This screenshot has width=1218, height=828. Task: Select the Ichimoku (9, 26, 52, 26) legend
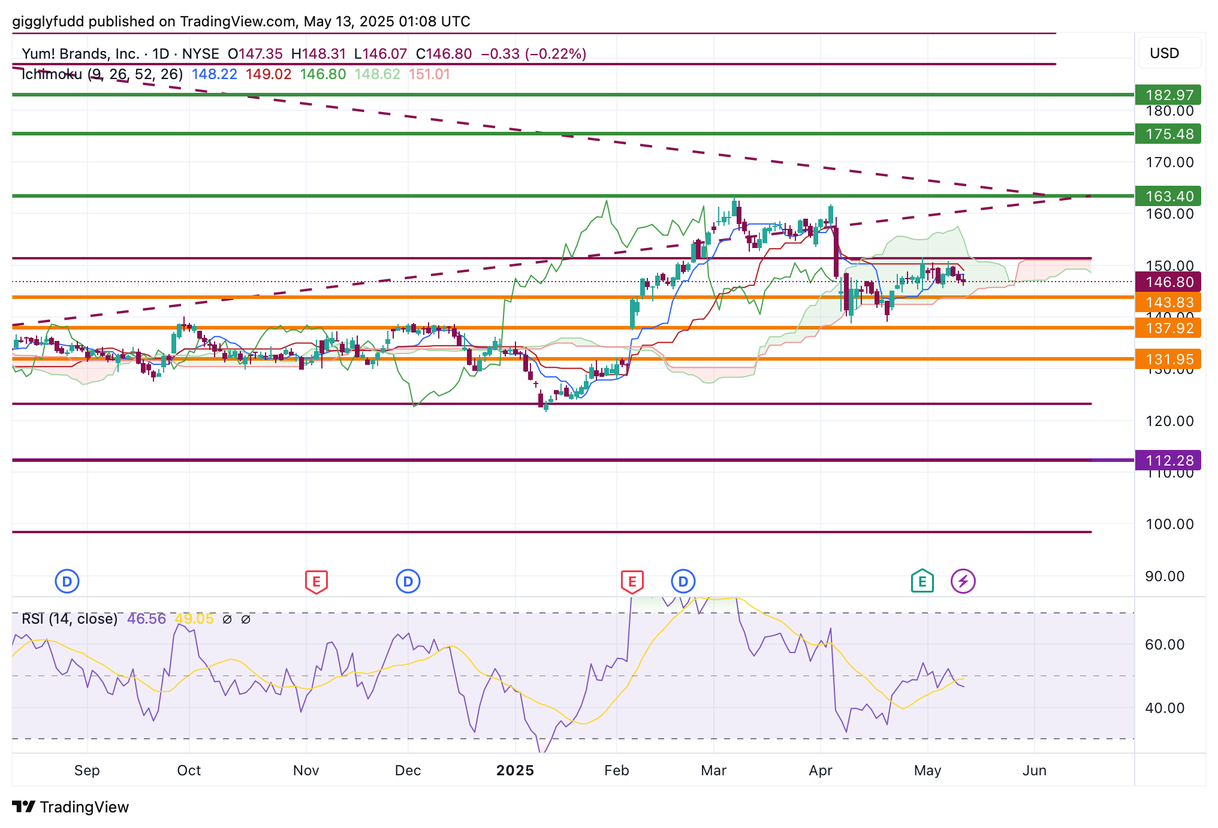tap(102, 74)
